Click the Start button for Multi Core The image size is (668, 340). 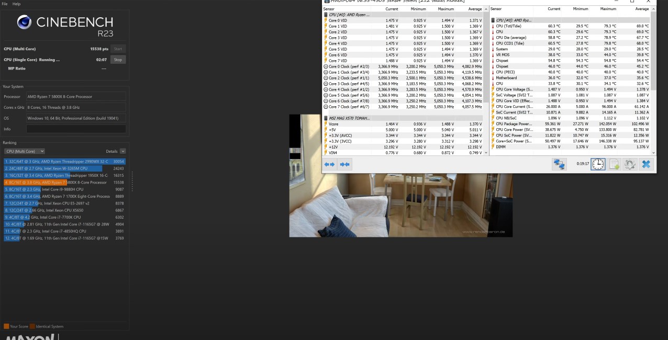[x=118, y=49]
